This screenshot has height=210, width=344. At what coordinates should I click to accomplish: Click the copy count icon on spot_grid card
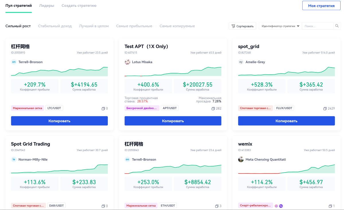click(x=325, y=109)
